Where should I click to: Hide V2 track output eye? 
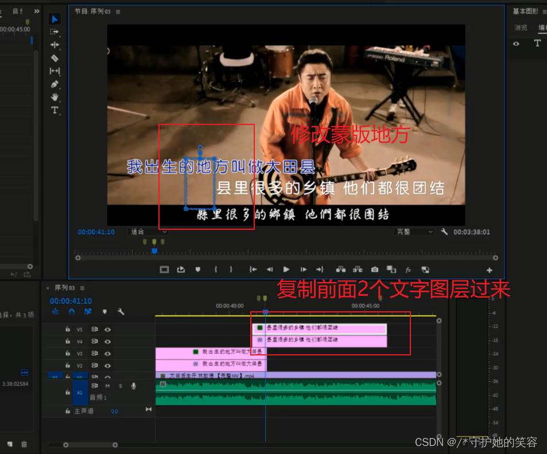tap(108, 366)
